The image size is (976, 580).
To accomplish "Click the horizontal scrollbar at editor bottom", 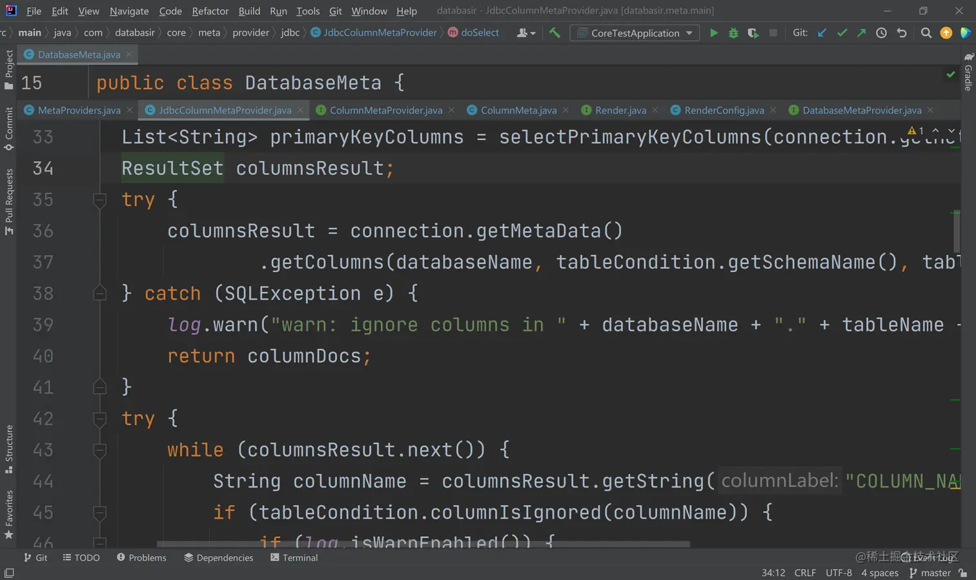I will coord(423,544).
